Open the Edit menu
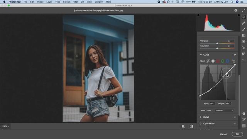The height and width of the screenshot is (139, 247). pos(32,2)
